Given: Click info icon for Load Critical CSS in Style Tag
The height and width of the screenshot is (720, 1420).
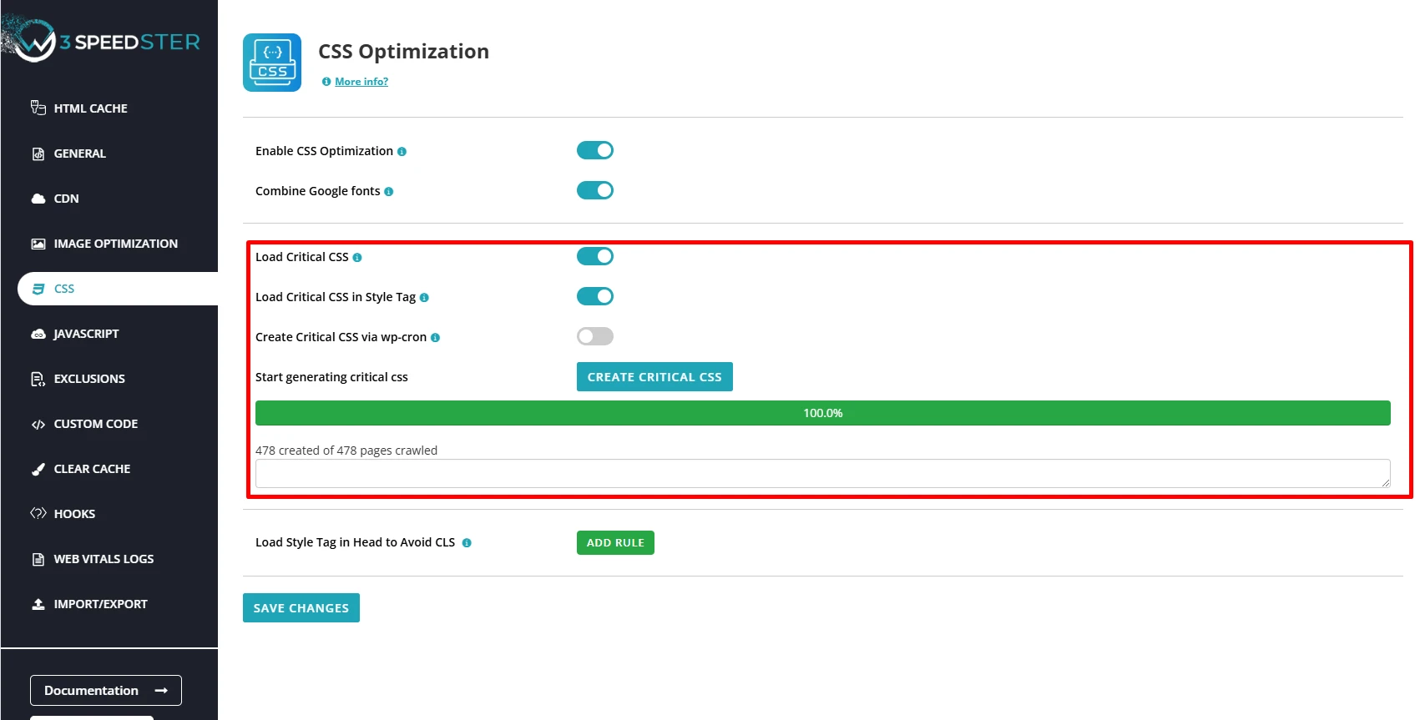Looking at the screenshot, I should pos(424,298).
